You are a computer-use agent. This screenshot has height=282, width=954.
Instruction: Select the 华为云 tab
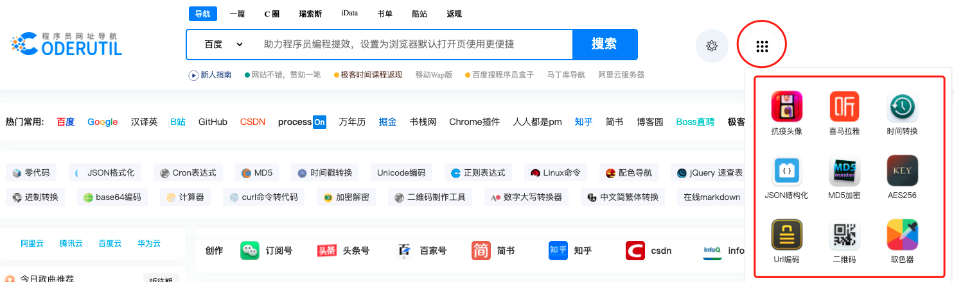coord(149,244)
